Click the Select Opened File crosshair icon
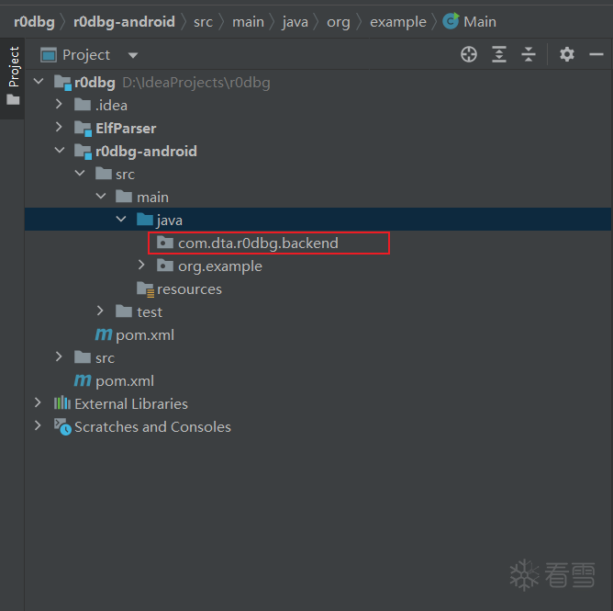The height and width of the screenshot is (611, 613). pos(468,54)
